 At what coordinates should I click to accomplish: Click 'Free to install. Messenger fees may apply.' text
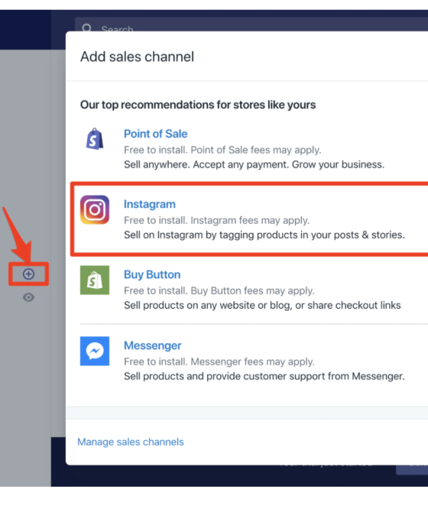tap(219, 361)
